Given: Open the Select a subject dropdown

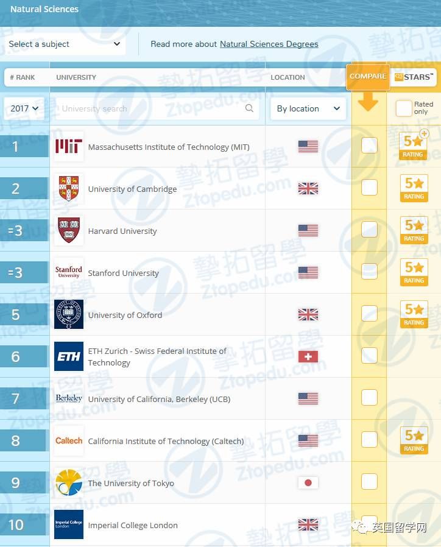Looking at the screenshot, I should click(x=64, y=44).
